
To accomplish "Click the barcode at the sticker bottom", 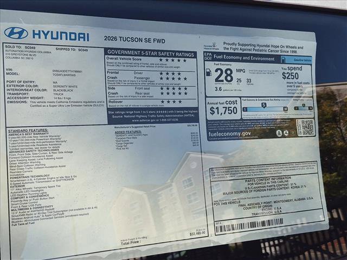I will pos(249,226).
